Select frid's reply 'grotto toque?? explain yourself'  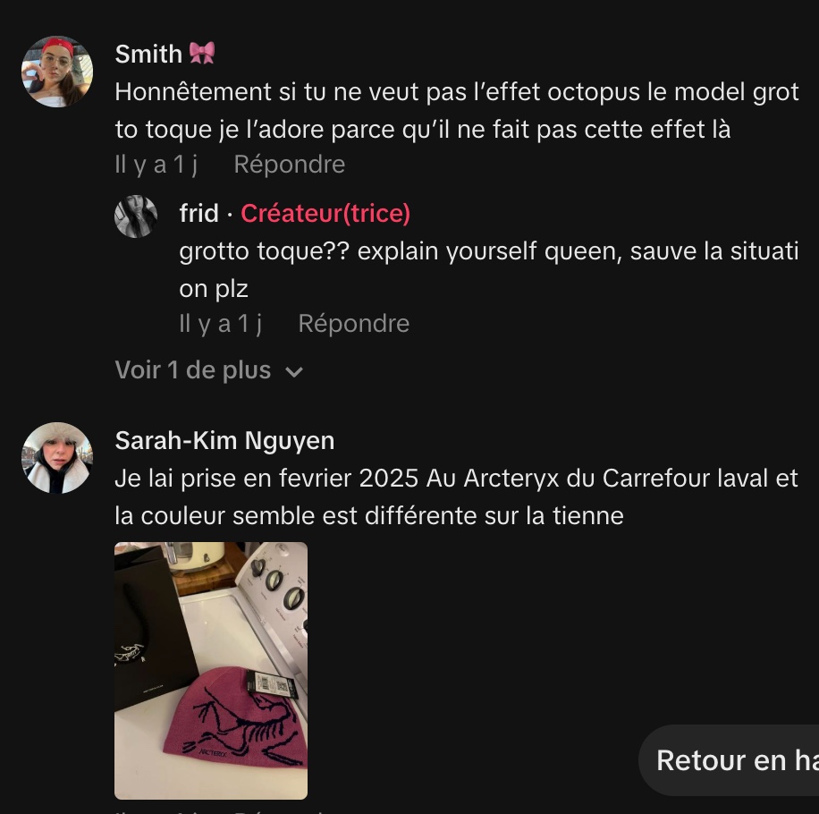tap(489, 270)
